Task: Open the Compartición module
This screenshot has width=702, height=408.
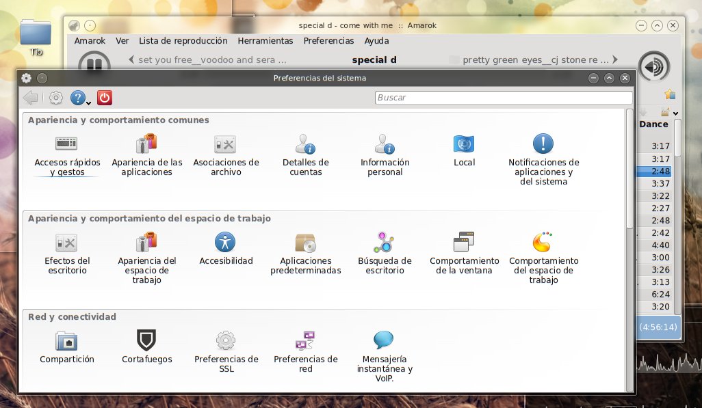Action: click(x=67, y=347)
